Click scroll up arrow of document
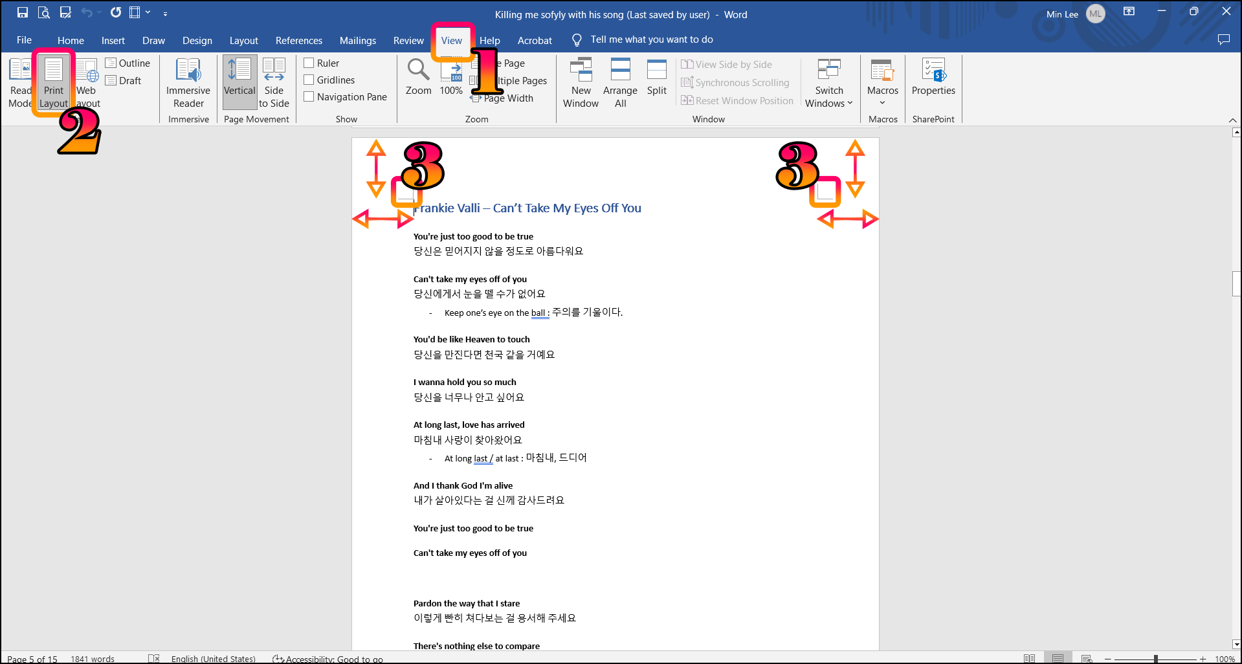The height and width of the screenshot is (664, 1242). tap(1236, 133)
